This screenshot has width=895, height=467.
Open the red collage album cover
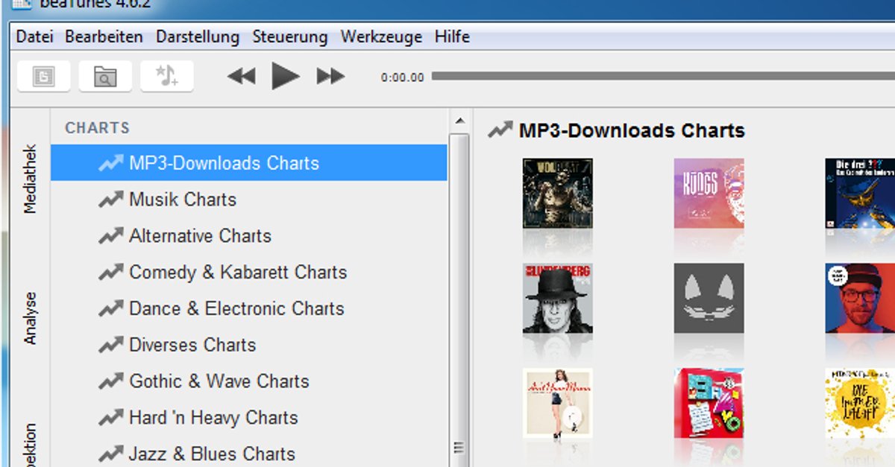coord(709,403)
